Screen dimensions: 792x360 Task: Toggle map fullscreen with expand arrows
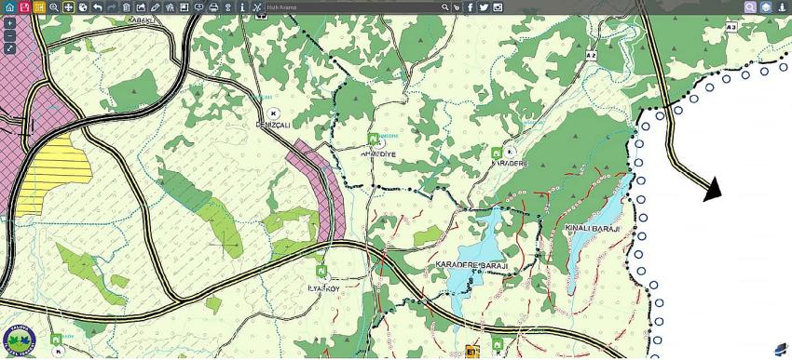10,48
